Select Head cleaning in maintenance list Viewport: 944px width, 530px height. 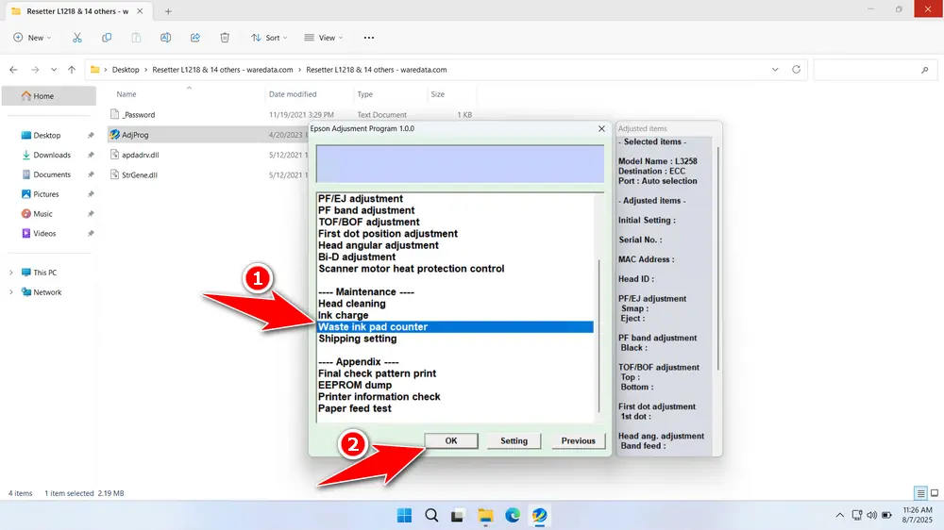click(351, 304)
